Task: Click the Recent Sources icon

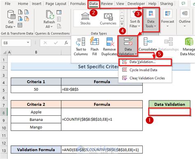Action: 27,12
